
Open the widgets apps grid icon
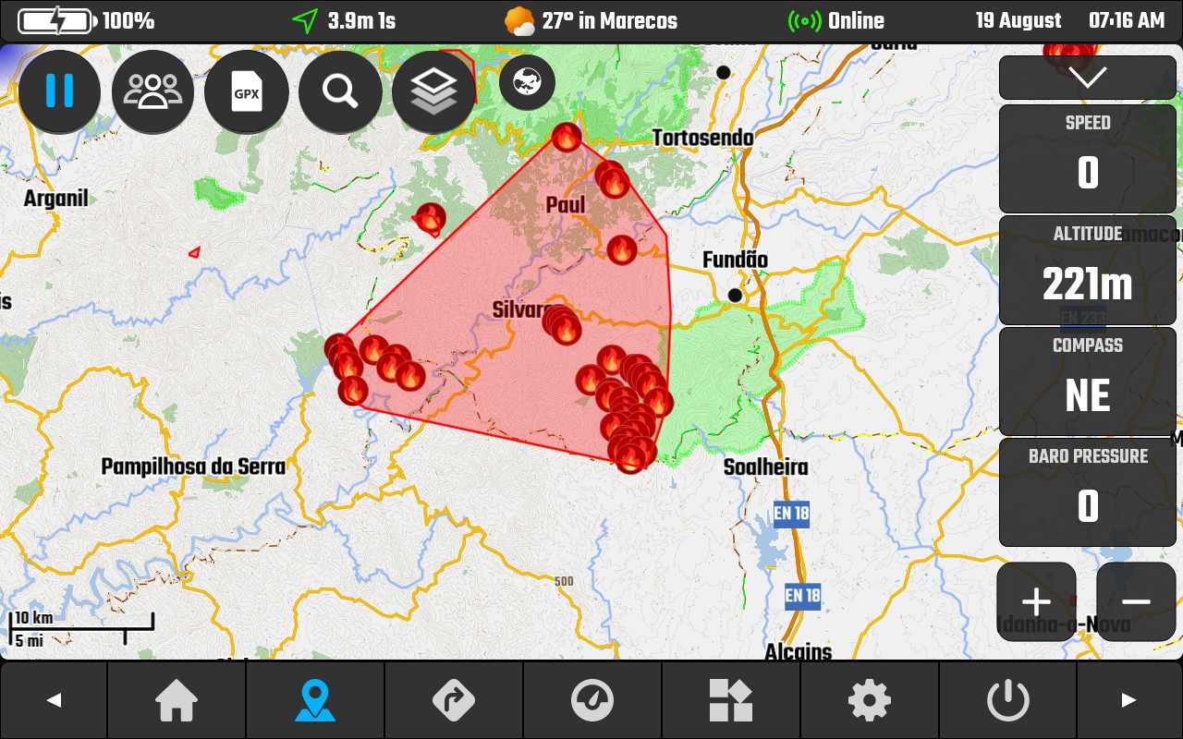point(731,700)
